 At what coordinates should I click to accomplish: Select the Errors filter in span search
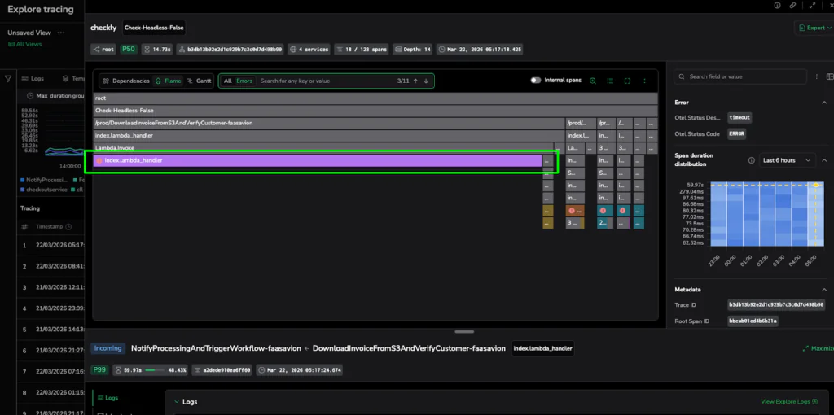[244, 81]
